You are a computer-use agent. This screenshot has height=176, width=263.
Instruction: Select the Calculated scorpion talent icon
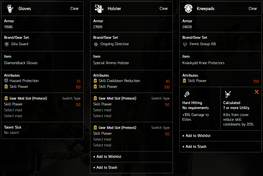[228, 94]
